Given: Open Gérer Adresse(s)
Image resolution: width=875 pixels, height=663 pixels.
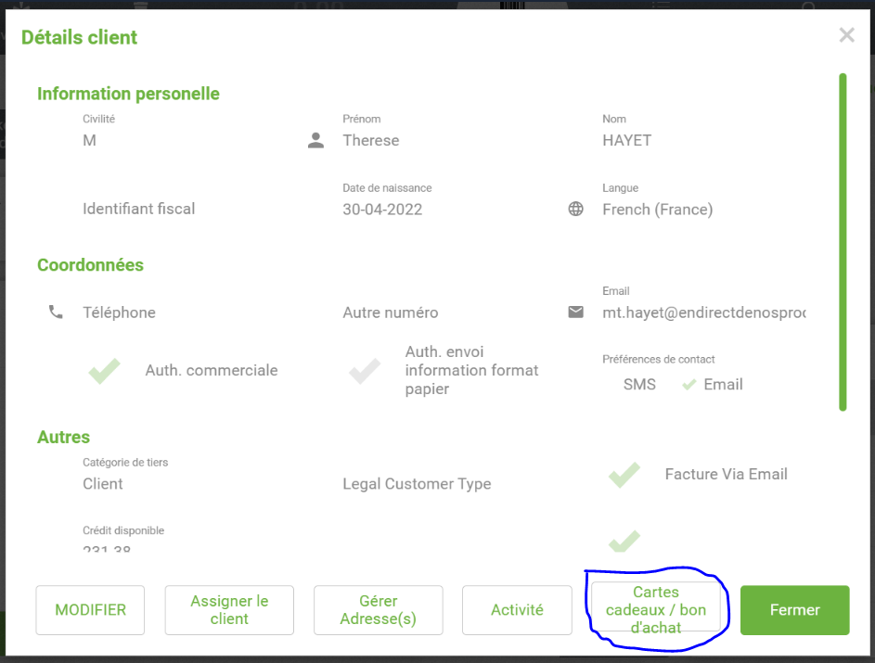Looking at the screenshot, I should coord(378,610).
